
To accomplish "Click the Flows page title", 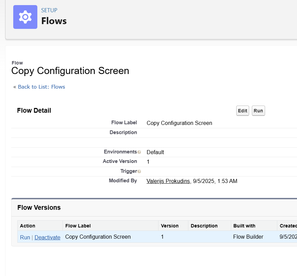I will (x=54, y=21).
